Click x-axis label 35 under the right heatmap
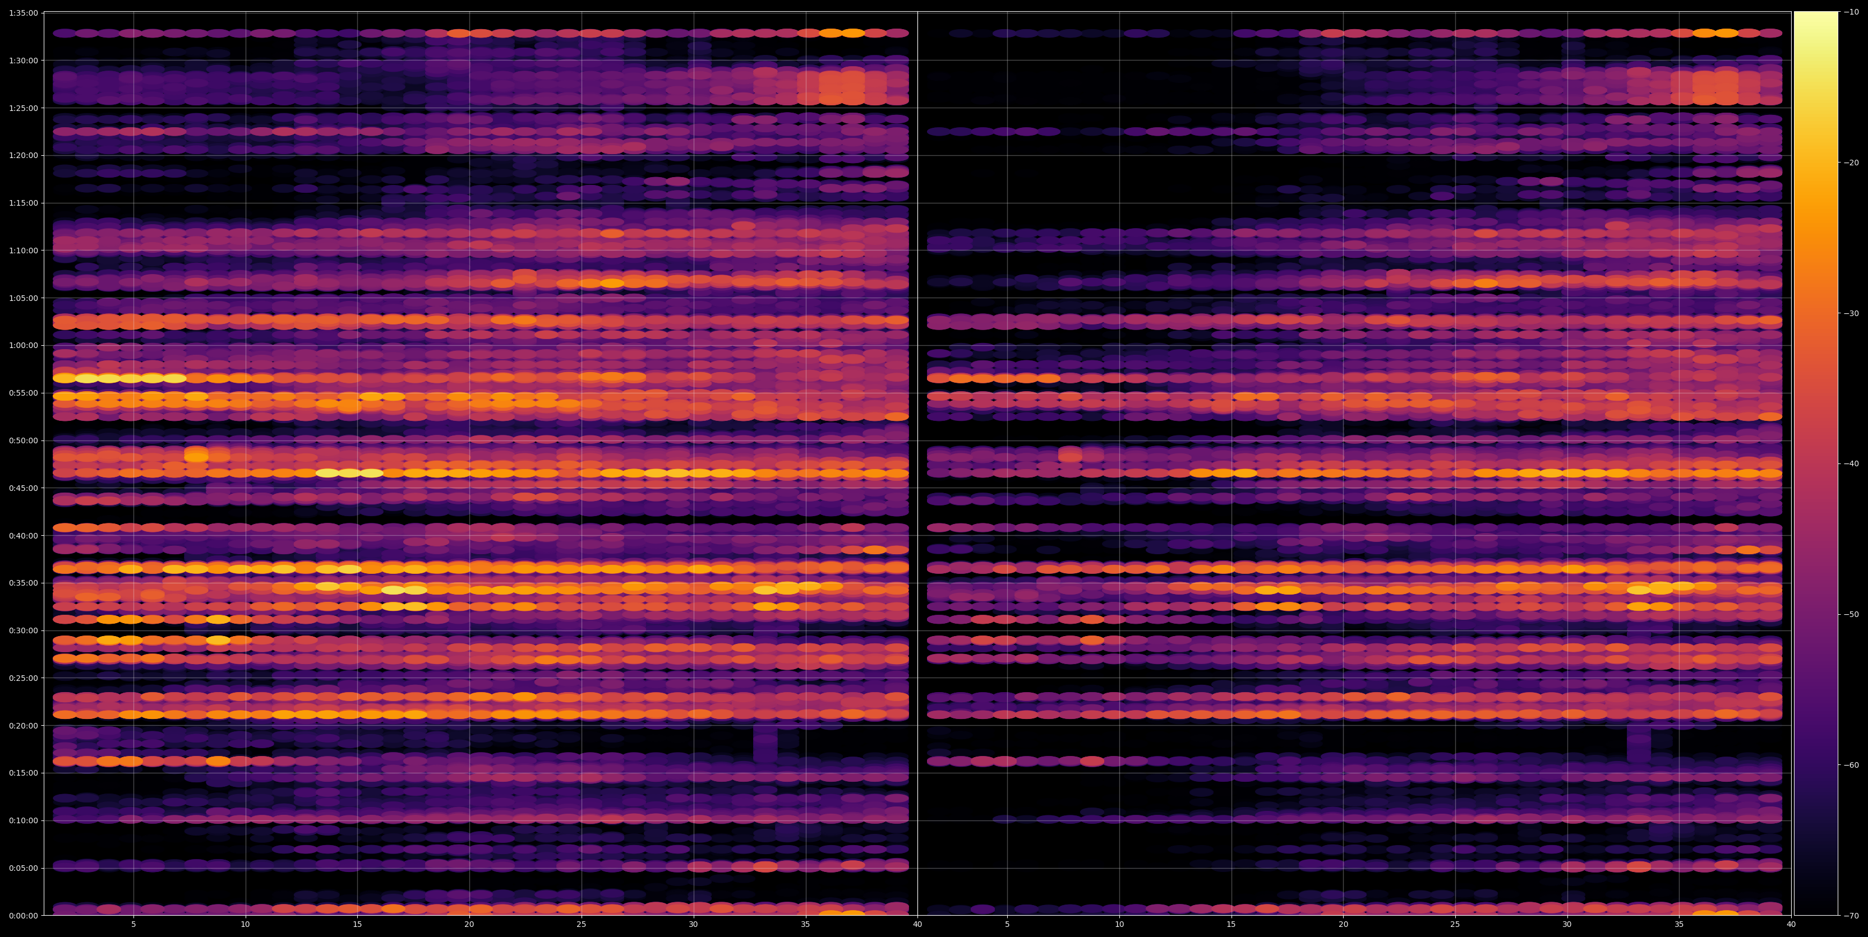Viewport: 1868px width, 937px height. tap(1680, 925)
